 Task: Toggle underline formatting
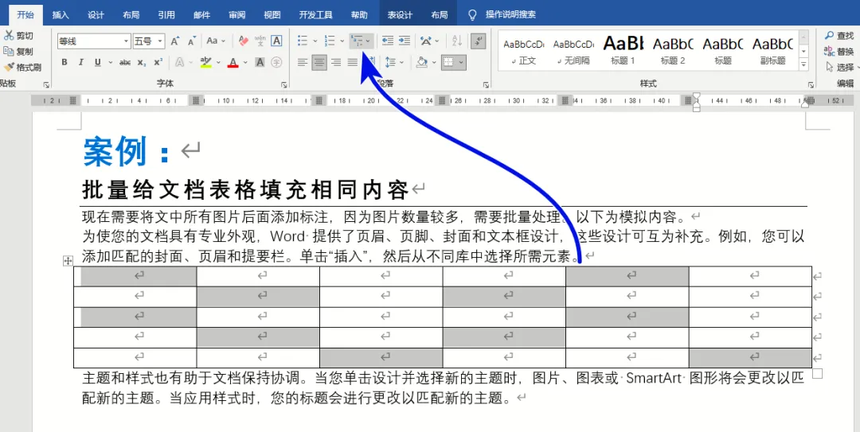point(98,63)
